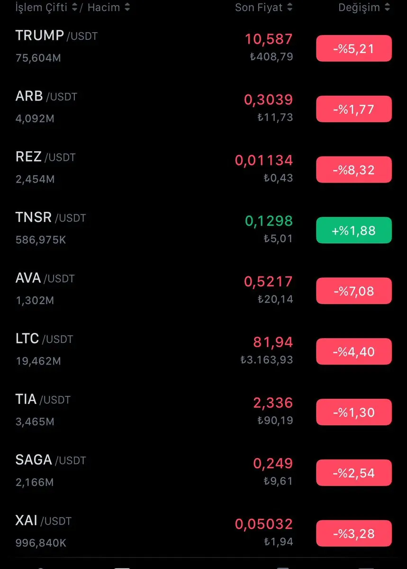
Task: Open the TRUMP/USDT trading pair
Action: click(x=203, y=47)
